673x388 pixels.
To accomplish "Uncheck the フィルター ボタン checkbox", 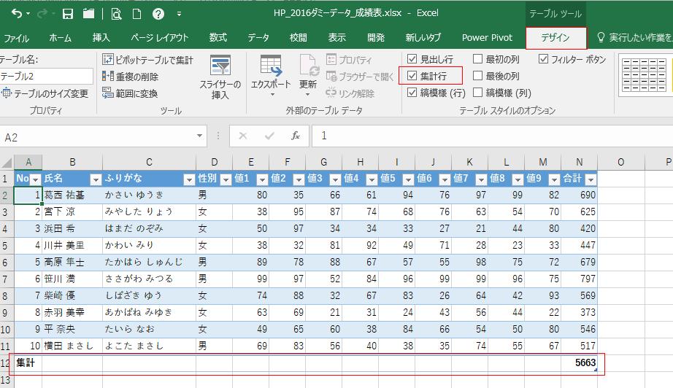I will coord(544,60).
